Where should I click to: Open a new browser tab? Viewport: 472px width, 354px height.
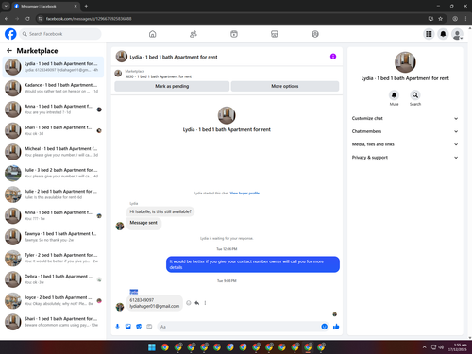tap(86, 6)
